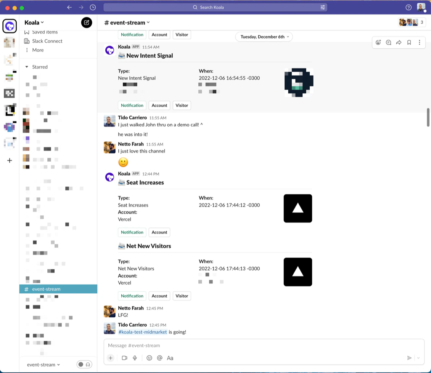Click the "Net New Visitors" message heading
The width and height of the screenshot is (431, 373).
[148, 246]
